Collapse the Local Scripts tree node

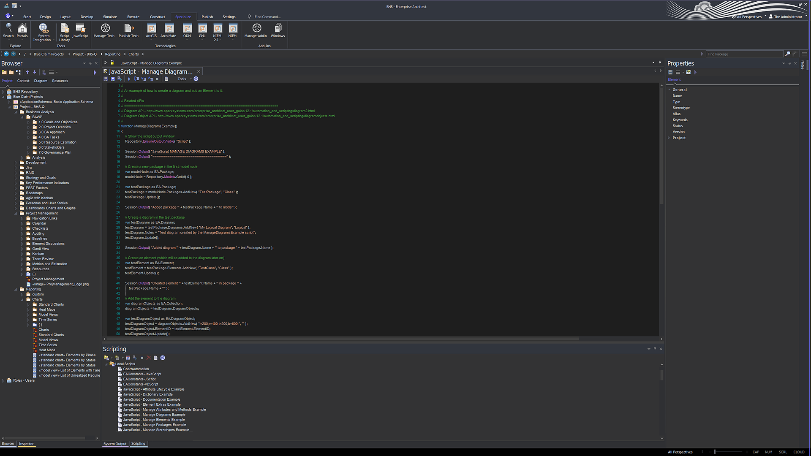point(106,364)
